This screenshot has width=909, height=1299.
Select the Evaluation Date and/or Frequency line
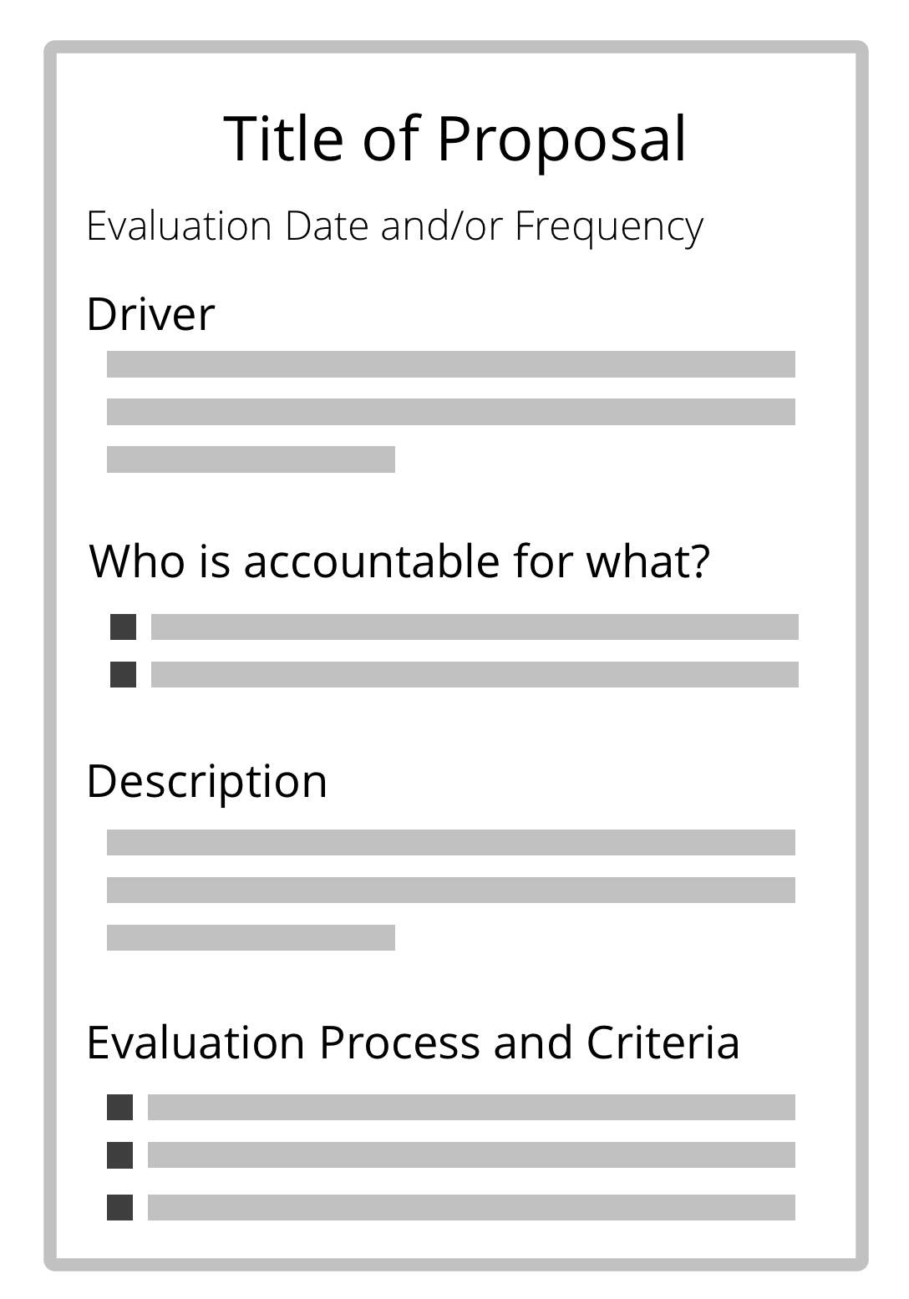tap(395, 226)
